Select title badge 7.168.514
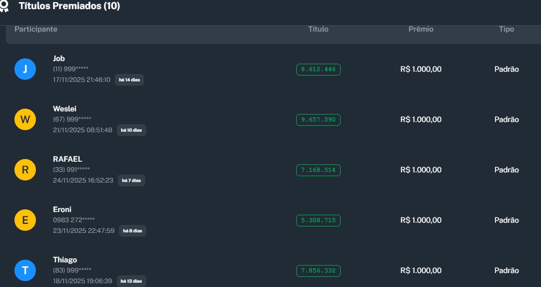Screen dimensions: 541x287 (318, 170)
